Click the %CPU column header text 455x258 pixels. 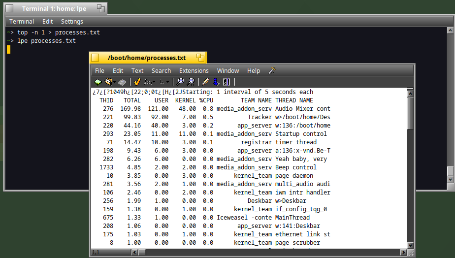point(206,100)
